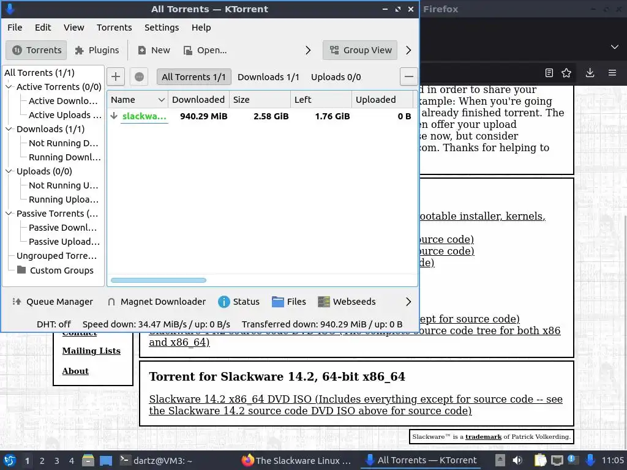The height and width of the screenshot is (470, 627).
Task: Bookmark the page with Firefox star icon
Action: [x=566, y=73]
